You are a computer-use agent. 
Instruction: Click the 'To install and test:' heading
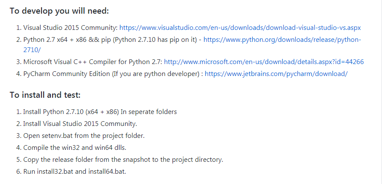point(45,95)
